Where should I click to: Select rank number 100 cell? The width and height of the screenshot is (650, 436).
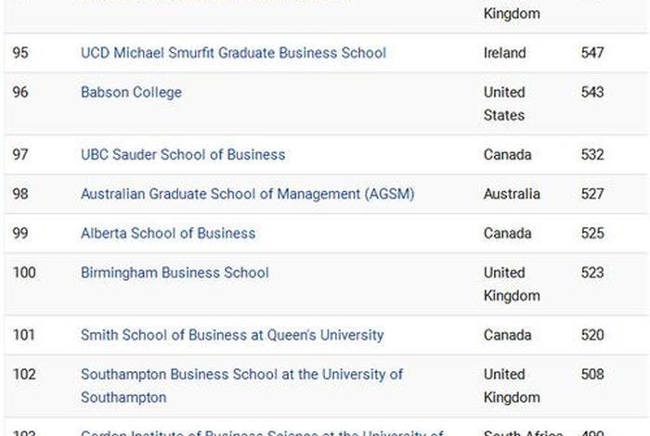pos(24,273)
